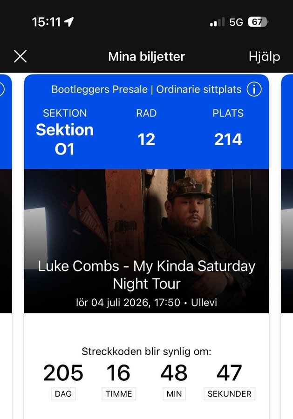Tap the My Kinda Saturday Night Tour title
This screenshot has width=293, height=419.
[x=146, y=274]
